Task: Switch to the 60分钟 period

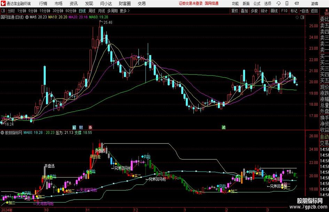Action: coord(71,11)
